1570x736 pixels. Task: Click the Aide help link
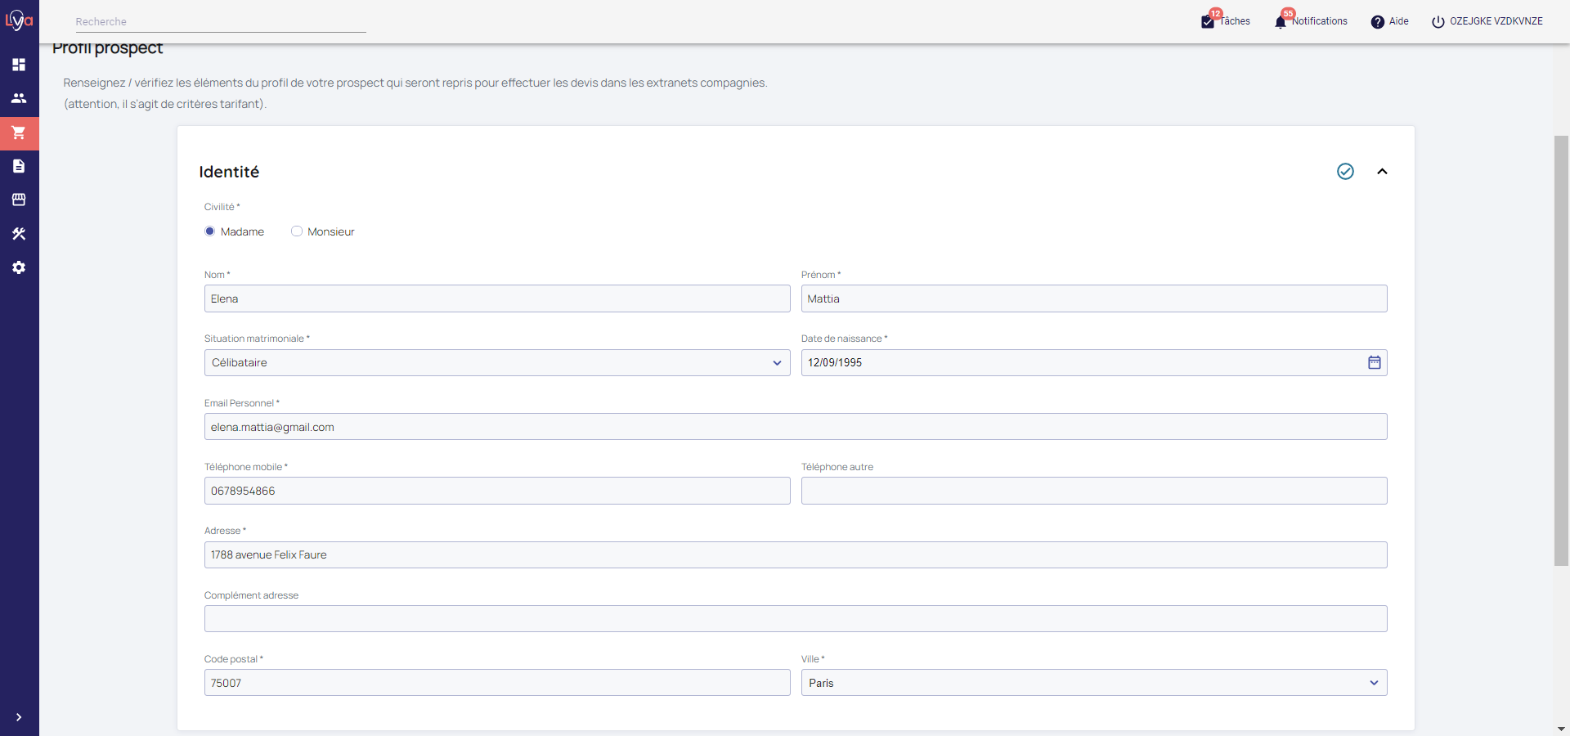coord(1389,21)
